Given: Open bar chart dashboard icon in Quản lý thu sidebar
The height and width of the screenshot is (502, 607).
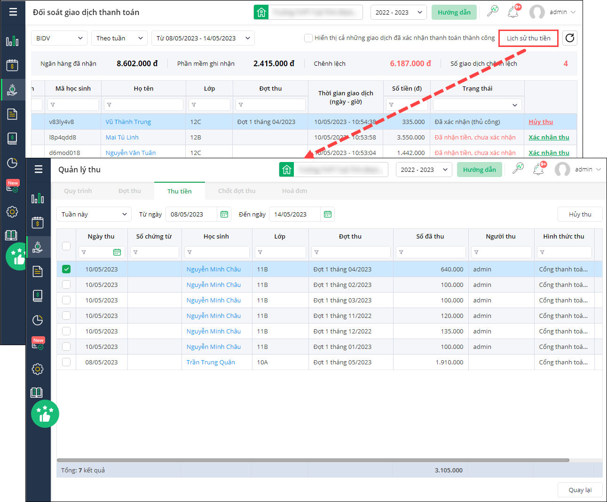Looking at the screenshot, I should pos(38,198).
